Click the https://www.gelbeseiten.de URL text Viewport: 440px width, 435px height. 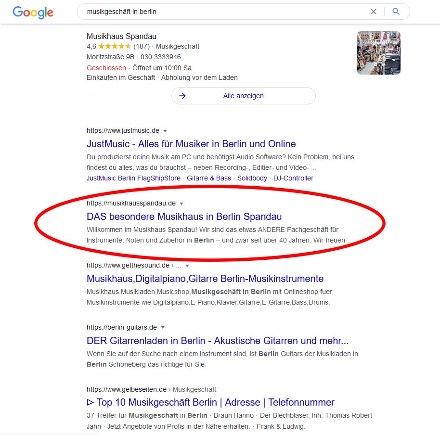pos(127,389)
